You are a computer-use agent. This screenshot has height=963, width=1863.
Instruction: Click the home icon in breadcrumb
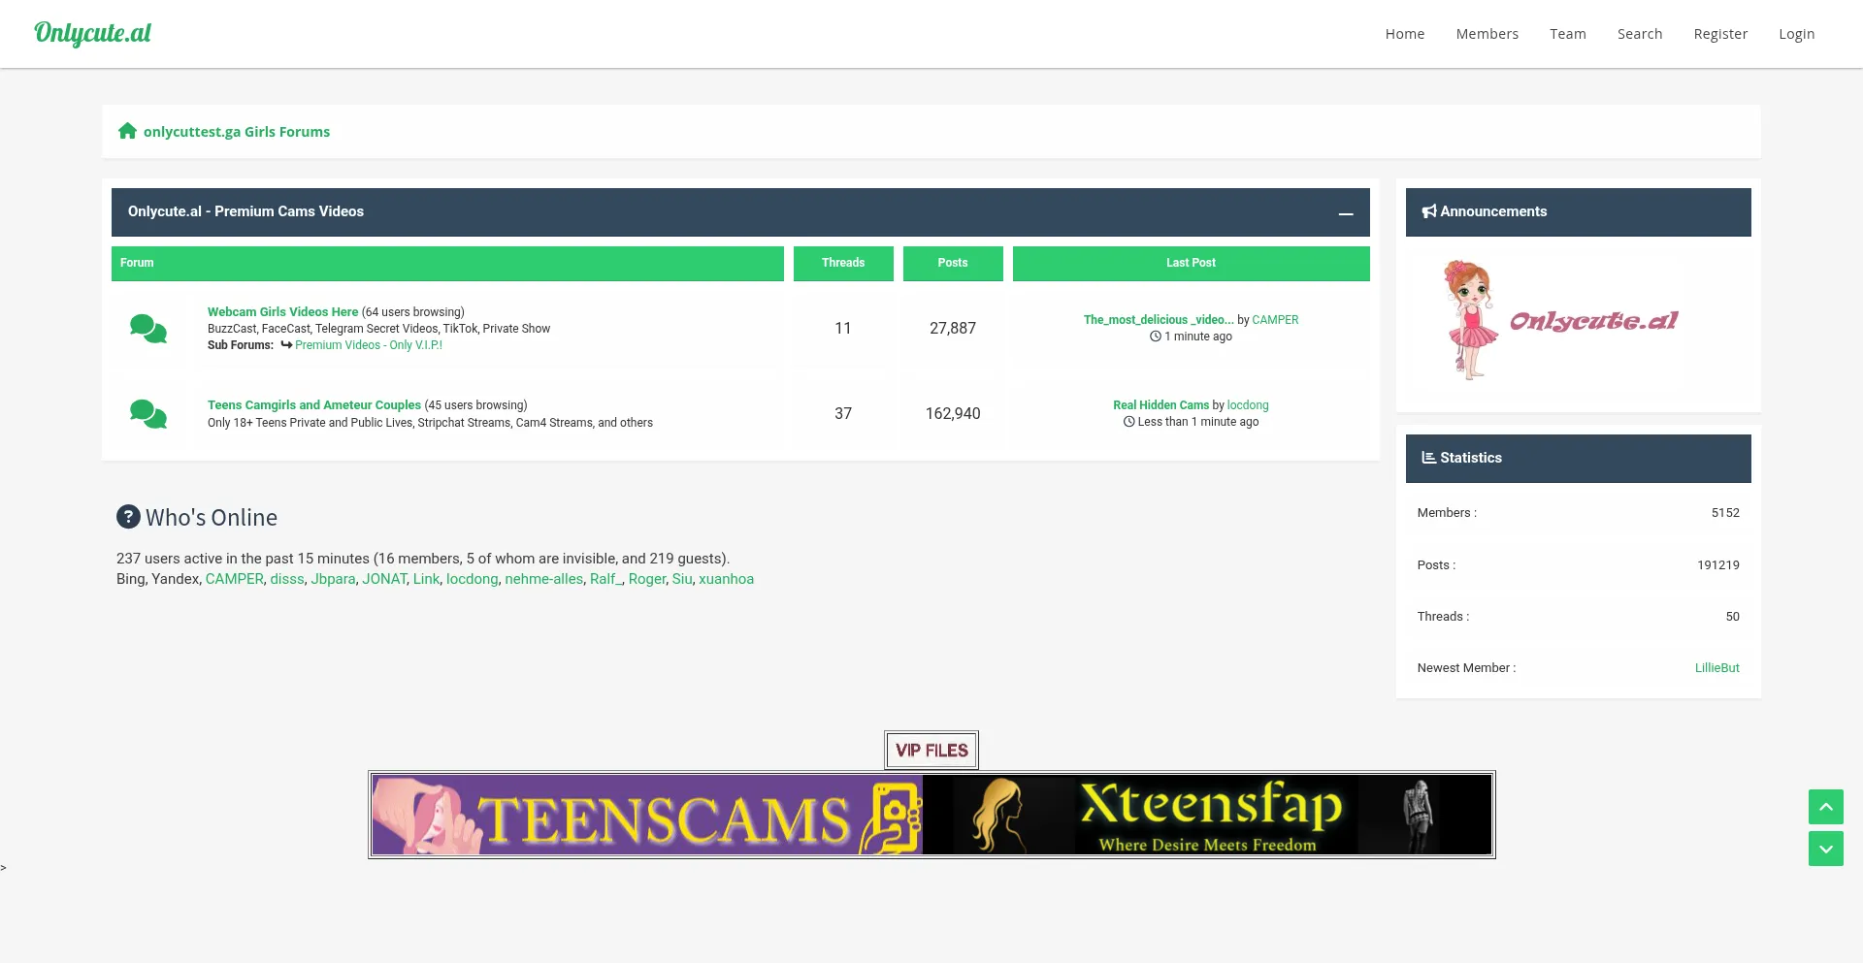click(127, 131)
